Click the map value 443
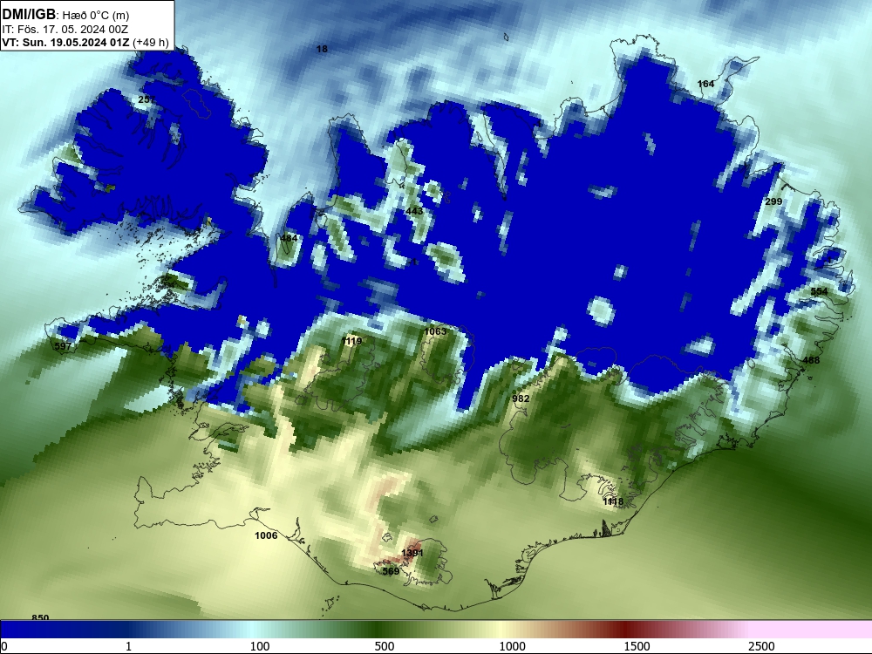872x654 pixels. click(x=414, y=211)
